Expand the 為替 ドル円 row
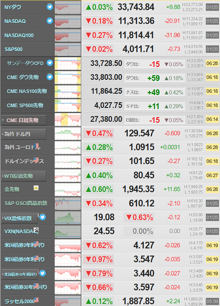This screenshot has height=306, width=220. [x=24, y=134]
